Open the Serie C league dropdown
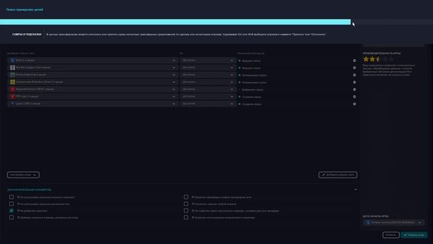Screen dimensions: 433x244 pyautogui.click(x=93, y=60)
